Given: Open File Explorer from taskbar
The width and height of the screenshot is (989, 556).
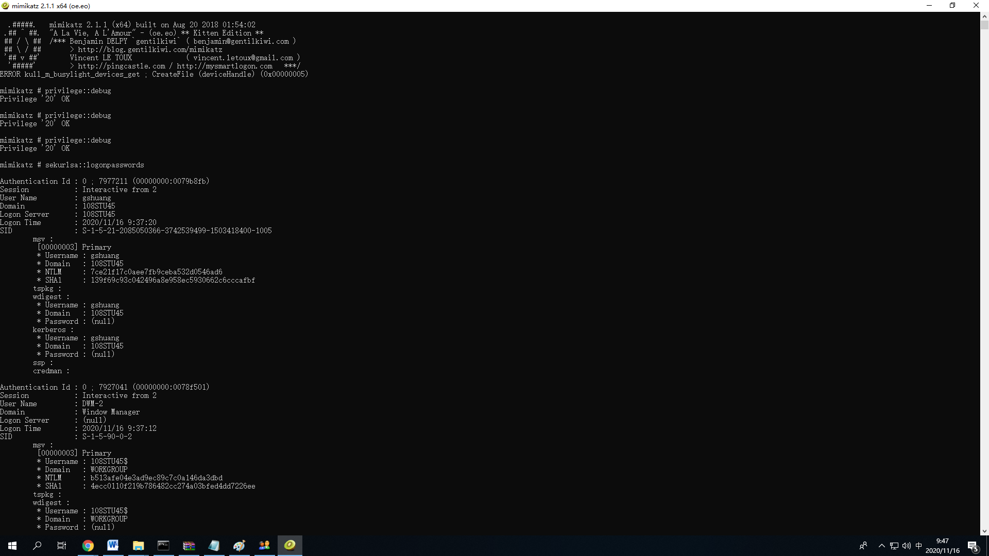Looking at the screenshot, I should point(138,546).
